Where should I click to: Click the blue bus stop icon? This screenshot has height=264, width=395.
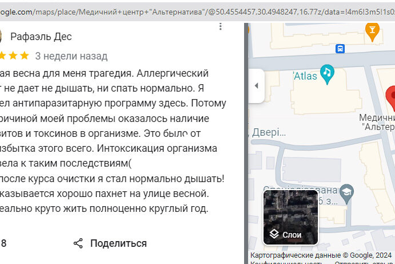(x=340, y=49)
